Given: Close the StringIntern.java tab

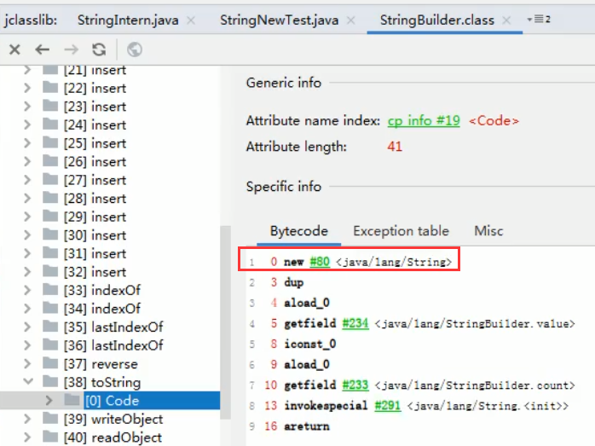Looking at the screenshot, I should pos(191,20).
